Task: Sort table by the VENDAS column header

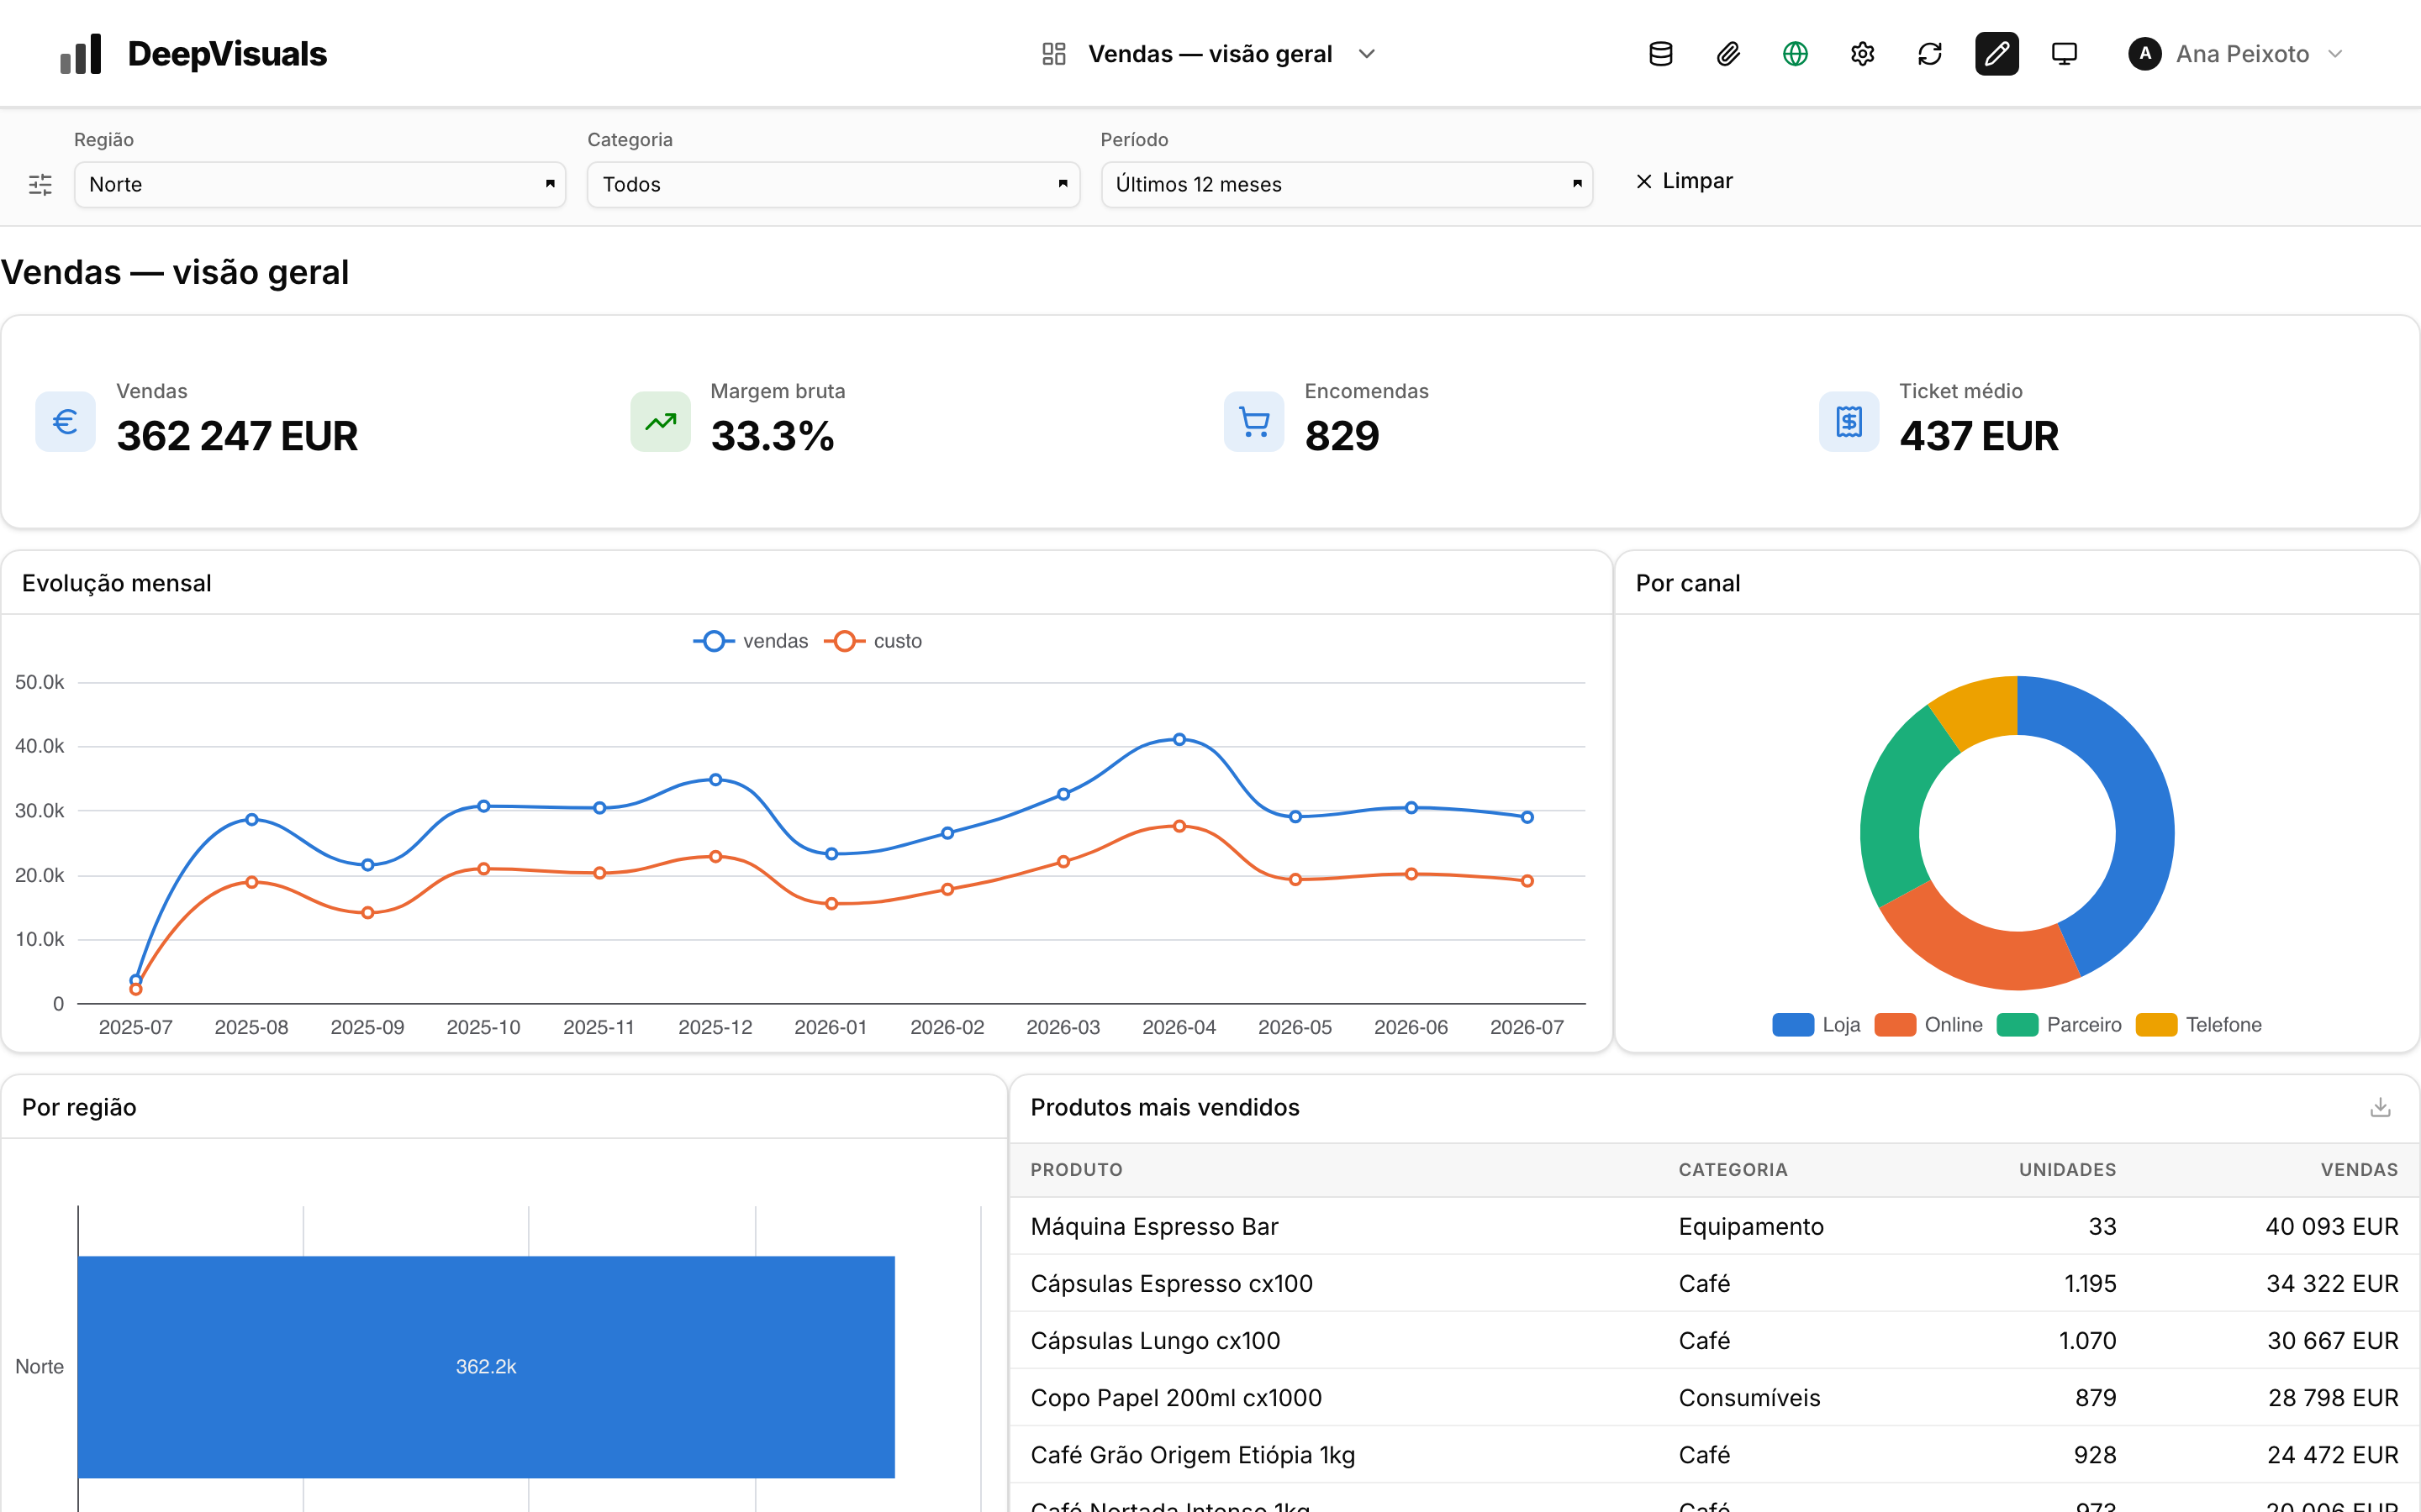Action: pos(2359,1170)
